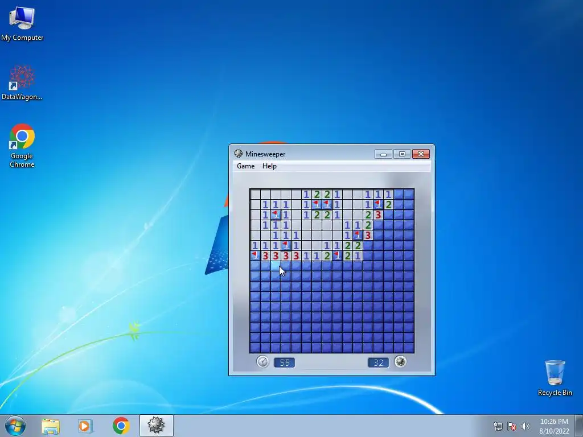The height and width of the screenshot is (437, 583).
Task: Click the red 3 right of the flag in the fifth row
Action: coord(368,235)
